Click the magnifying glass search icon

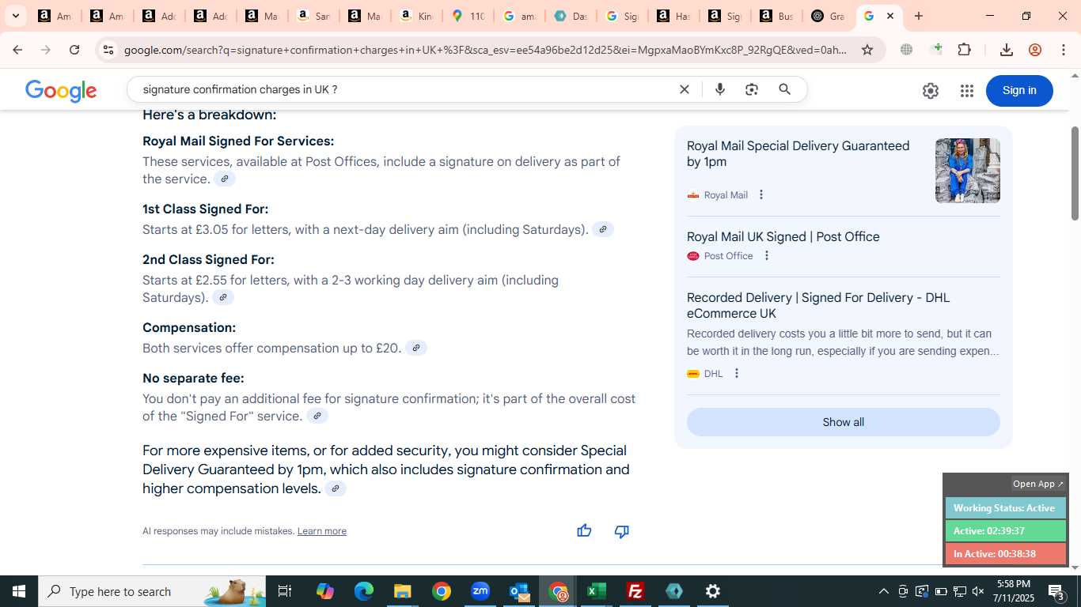[x=784, y=89]
